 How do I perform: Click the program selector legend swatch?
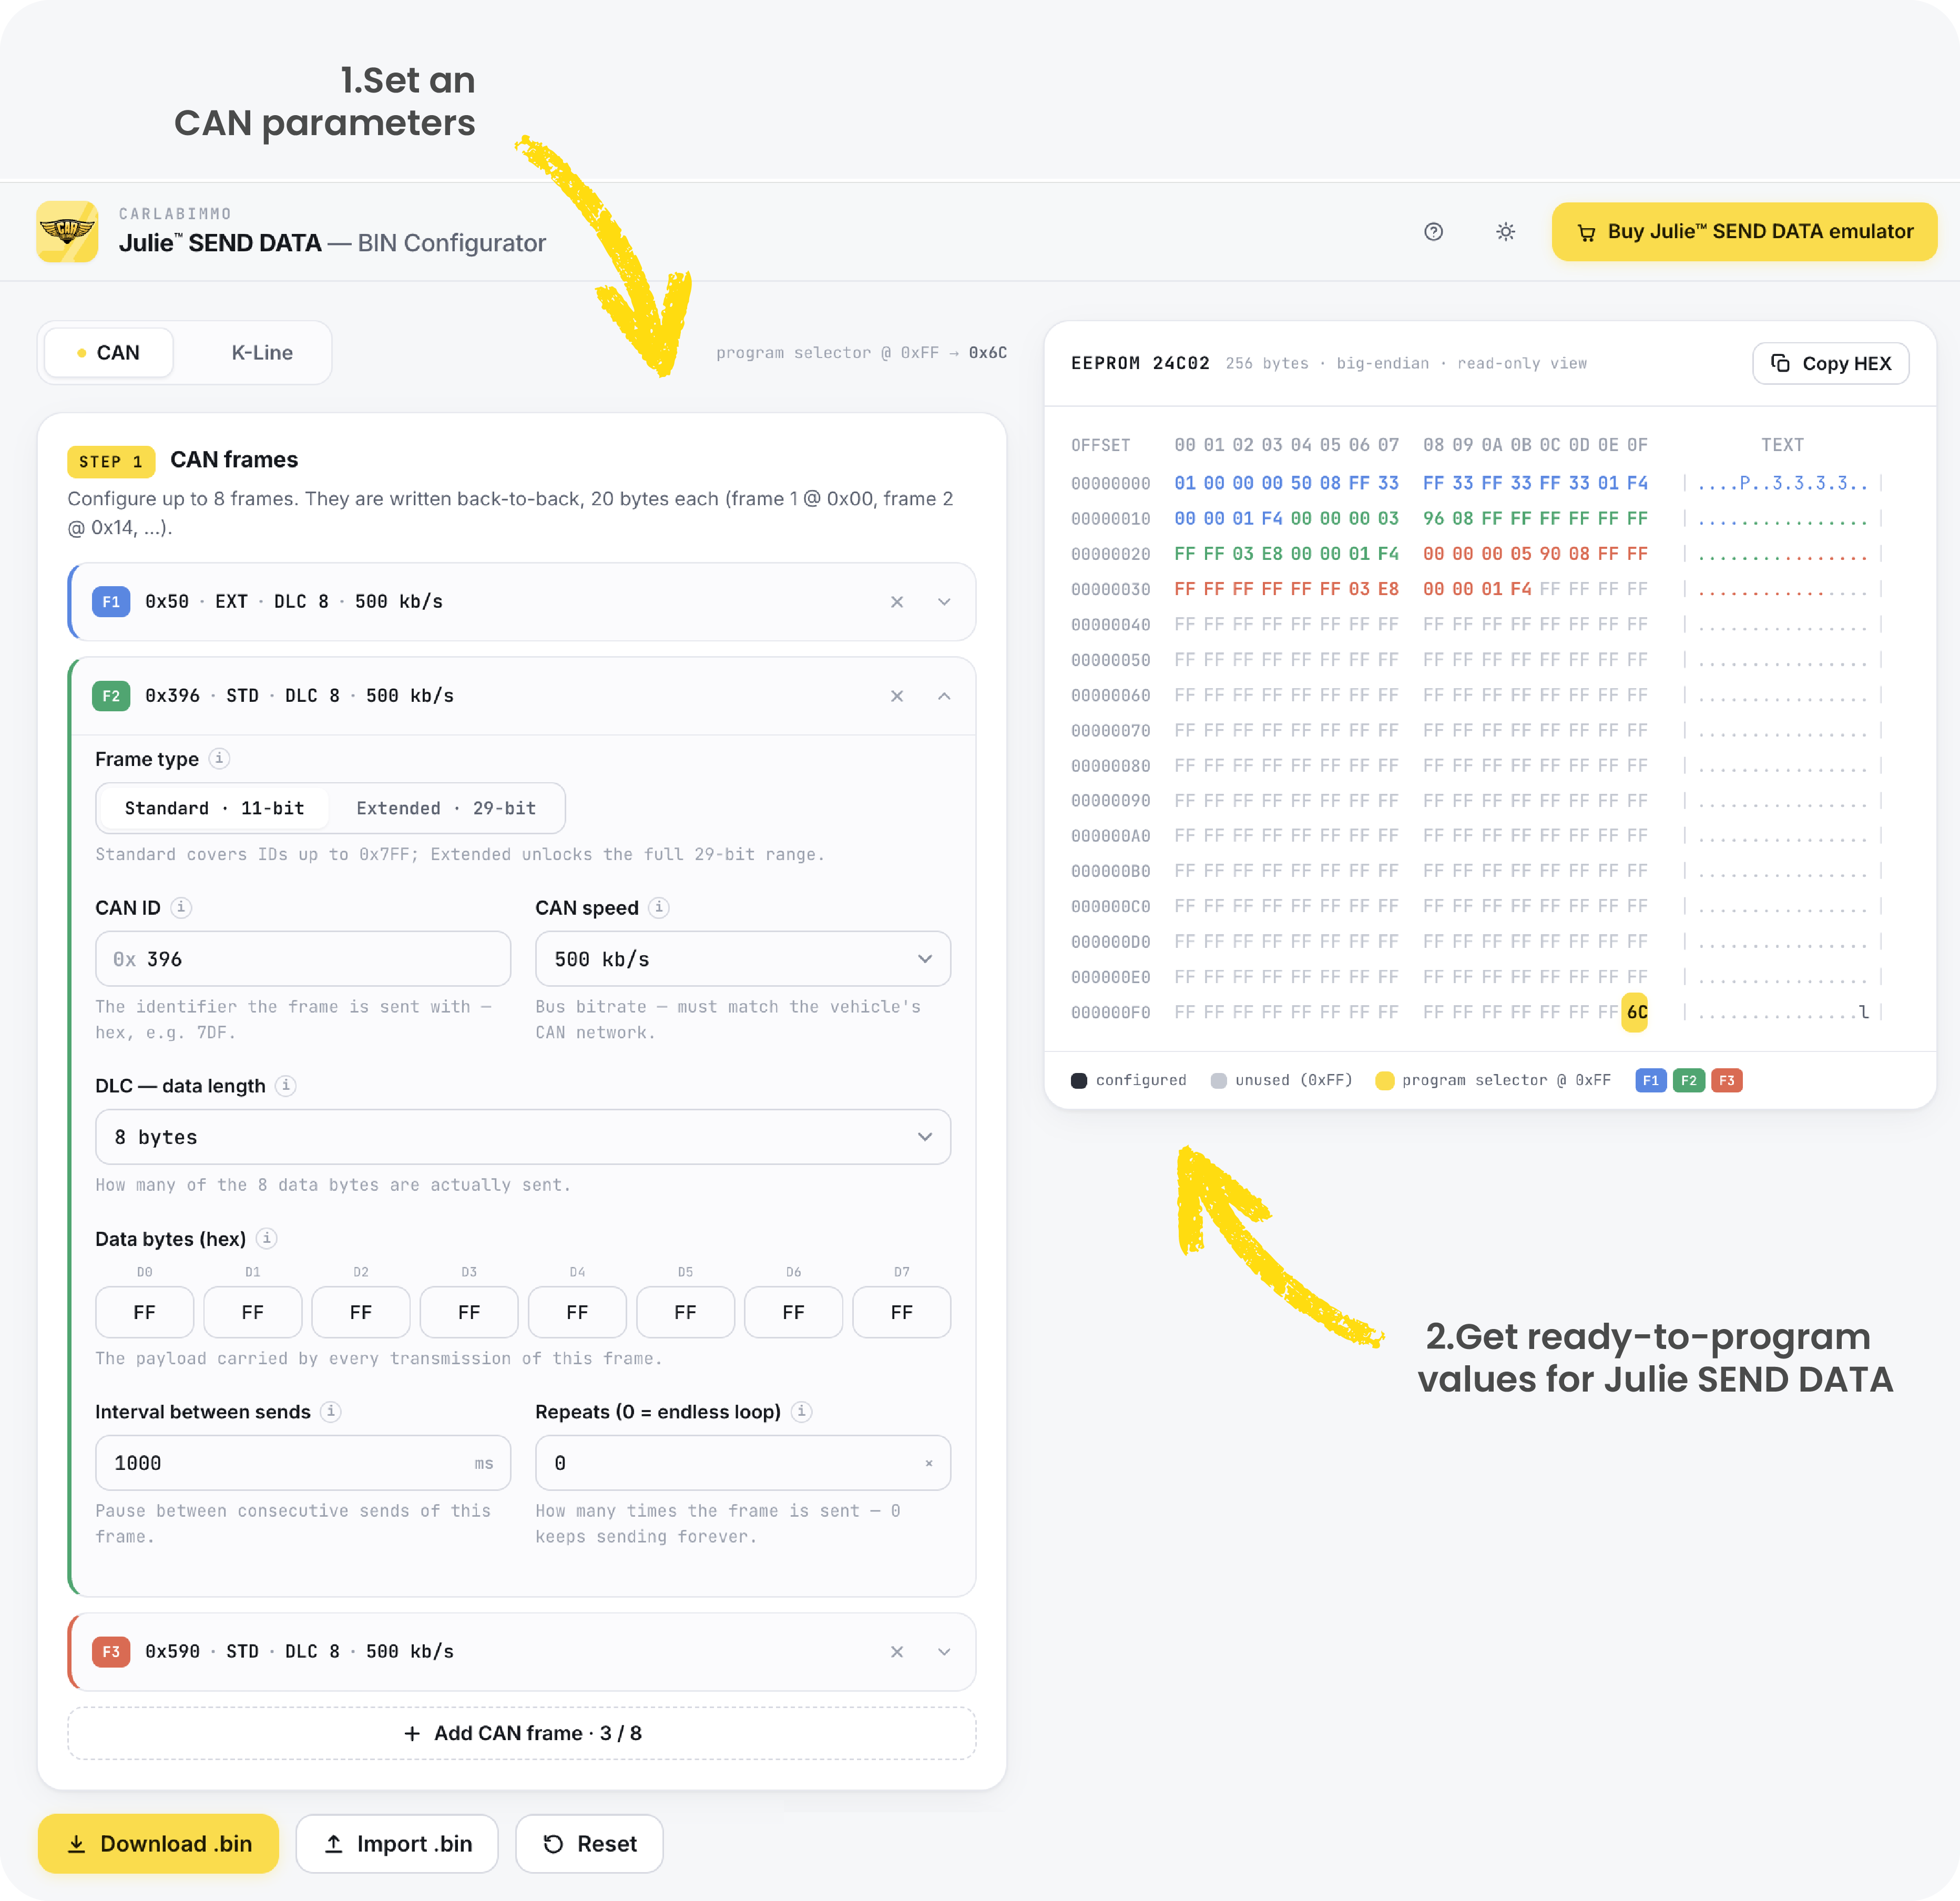1385,1081
